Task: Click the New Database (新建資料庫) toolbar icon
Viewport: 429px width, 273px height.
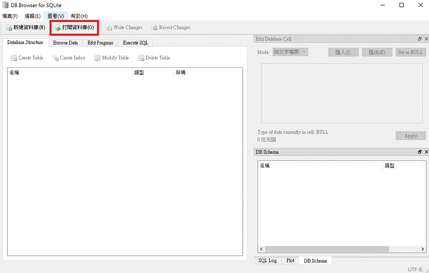Action: pos(9,27)
